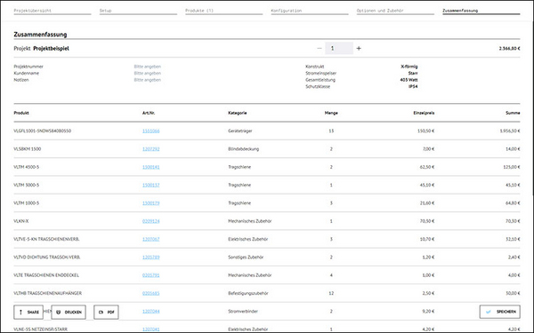Decrease project quantity with minus icon
534x333 pixels.
[320, 49]
